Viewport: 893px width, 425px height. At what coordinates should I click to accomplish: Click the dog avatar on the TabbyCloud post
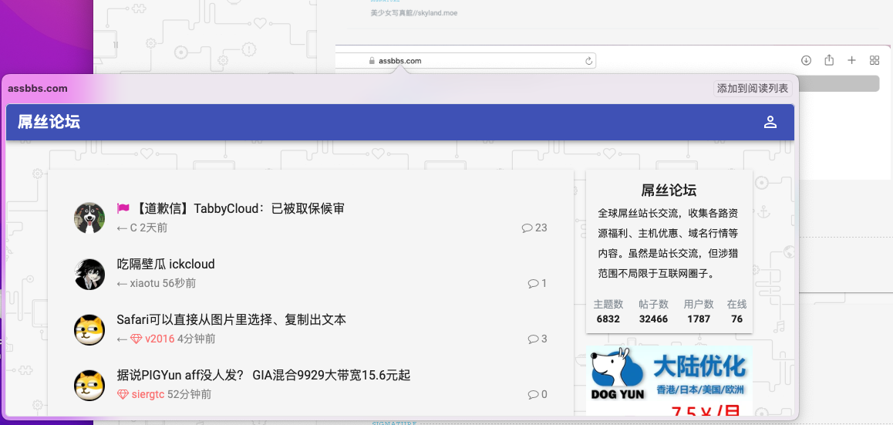tap(89, 218)
